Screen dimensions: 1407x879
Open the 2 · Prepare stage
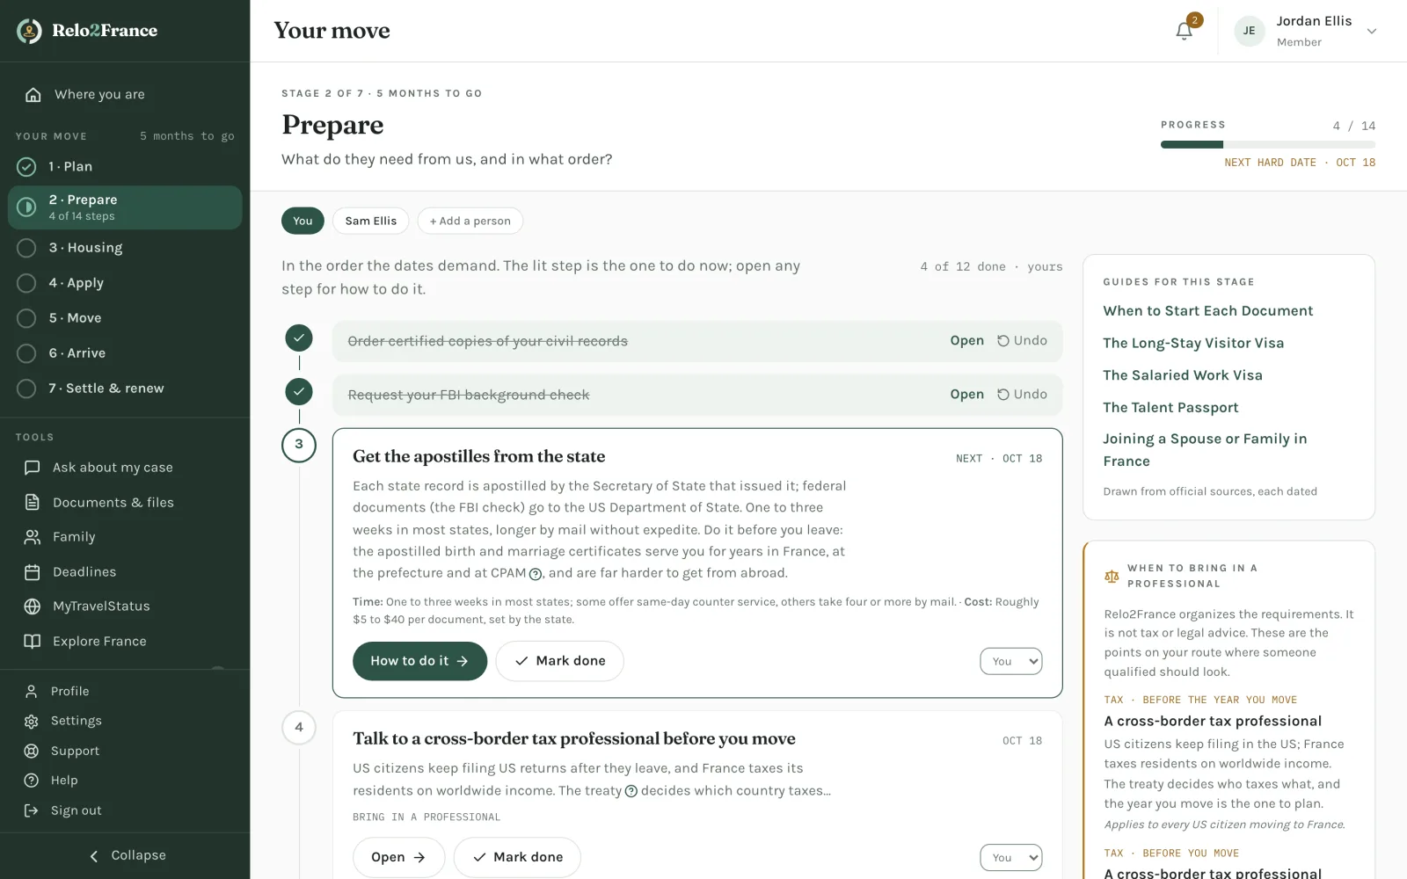(125, 207)
